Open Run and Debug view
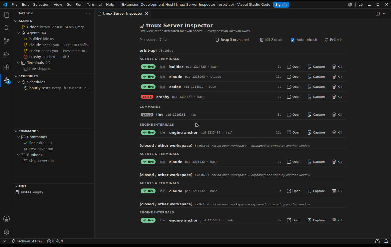Viewport: 391px width, 247px height. [6, 54]
